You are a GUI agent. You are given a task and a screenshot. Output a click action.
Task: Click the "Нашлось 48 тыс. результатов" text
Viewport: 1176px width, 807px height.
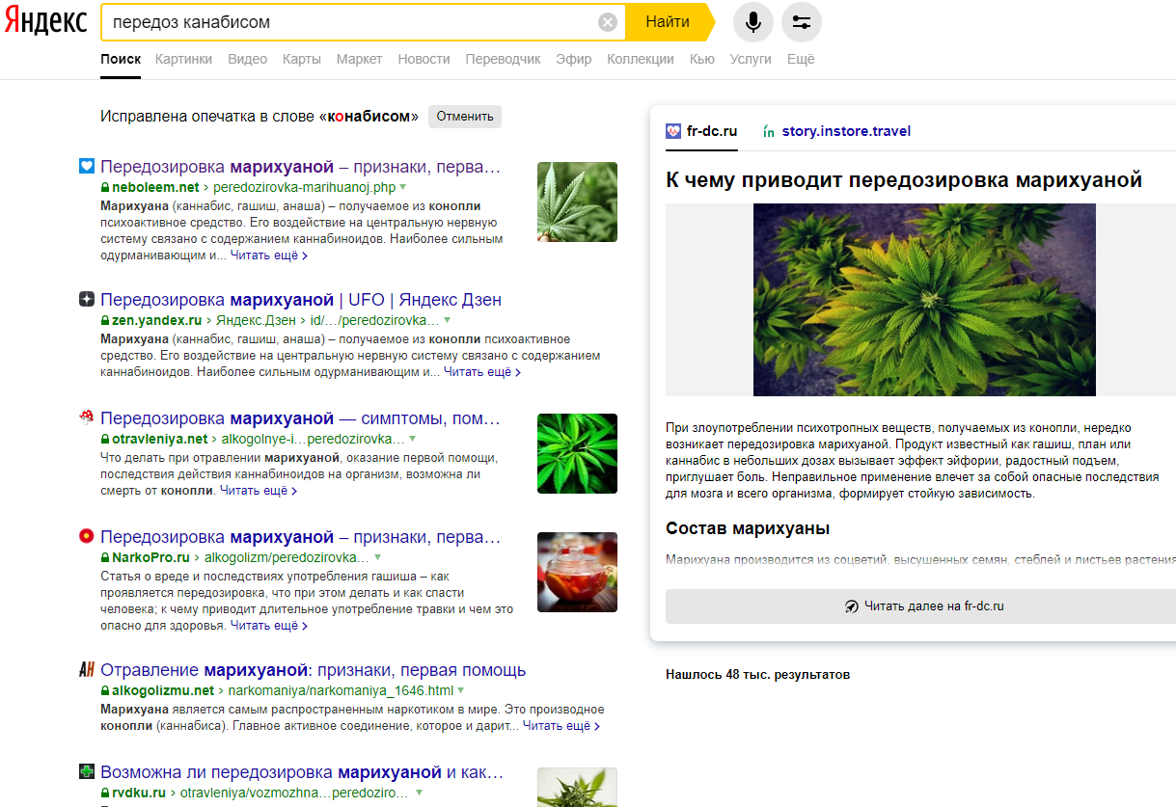(757, 674)
